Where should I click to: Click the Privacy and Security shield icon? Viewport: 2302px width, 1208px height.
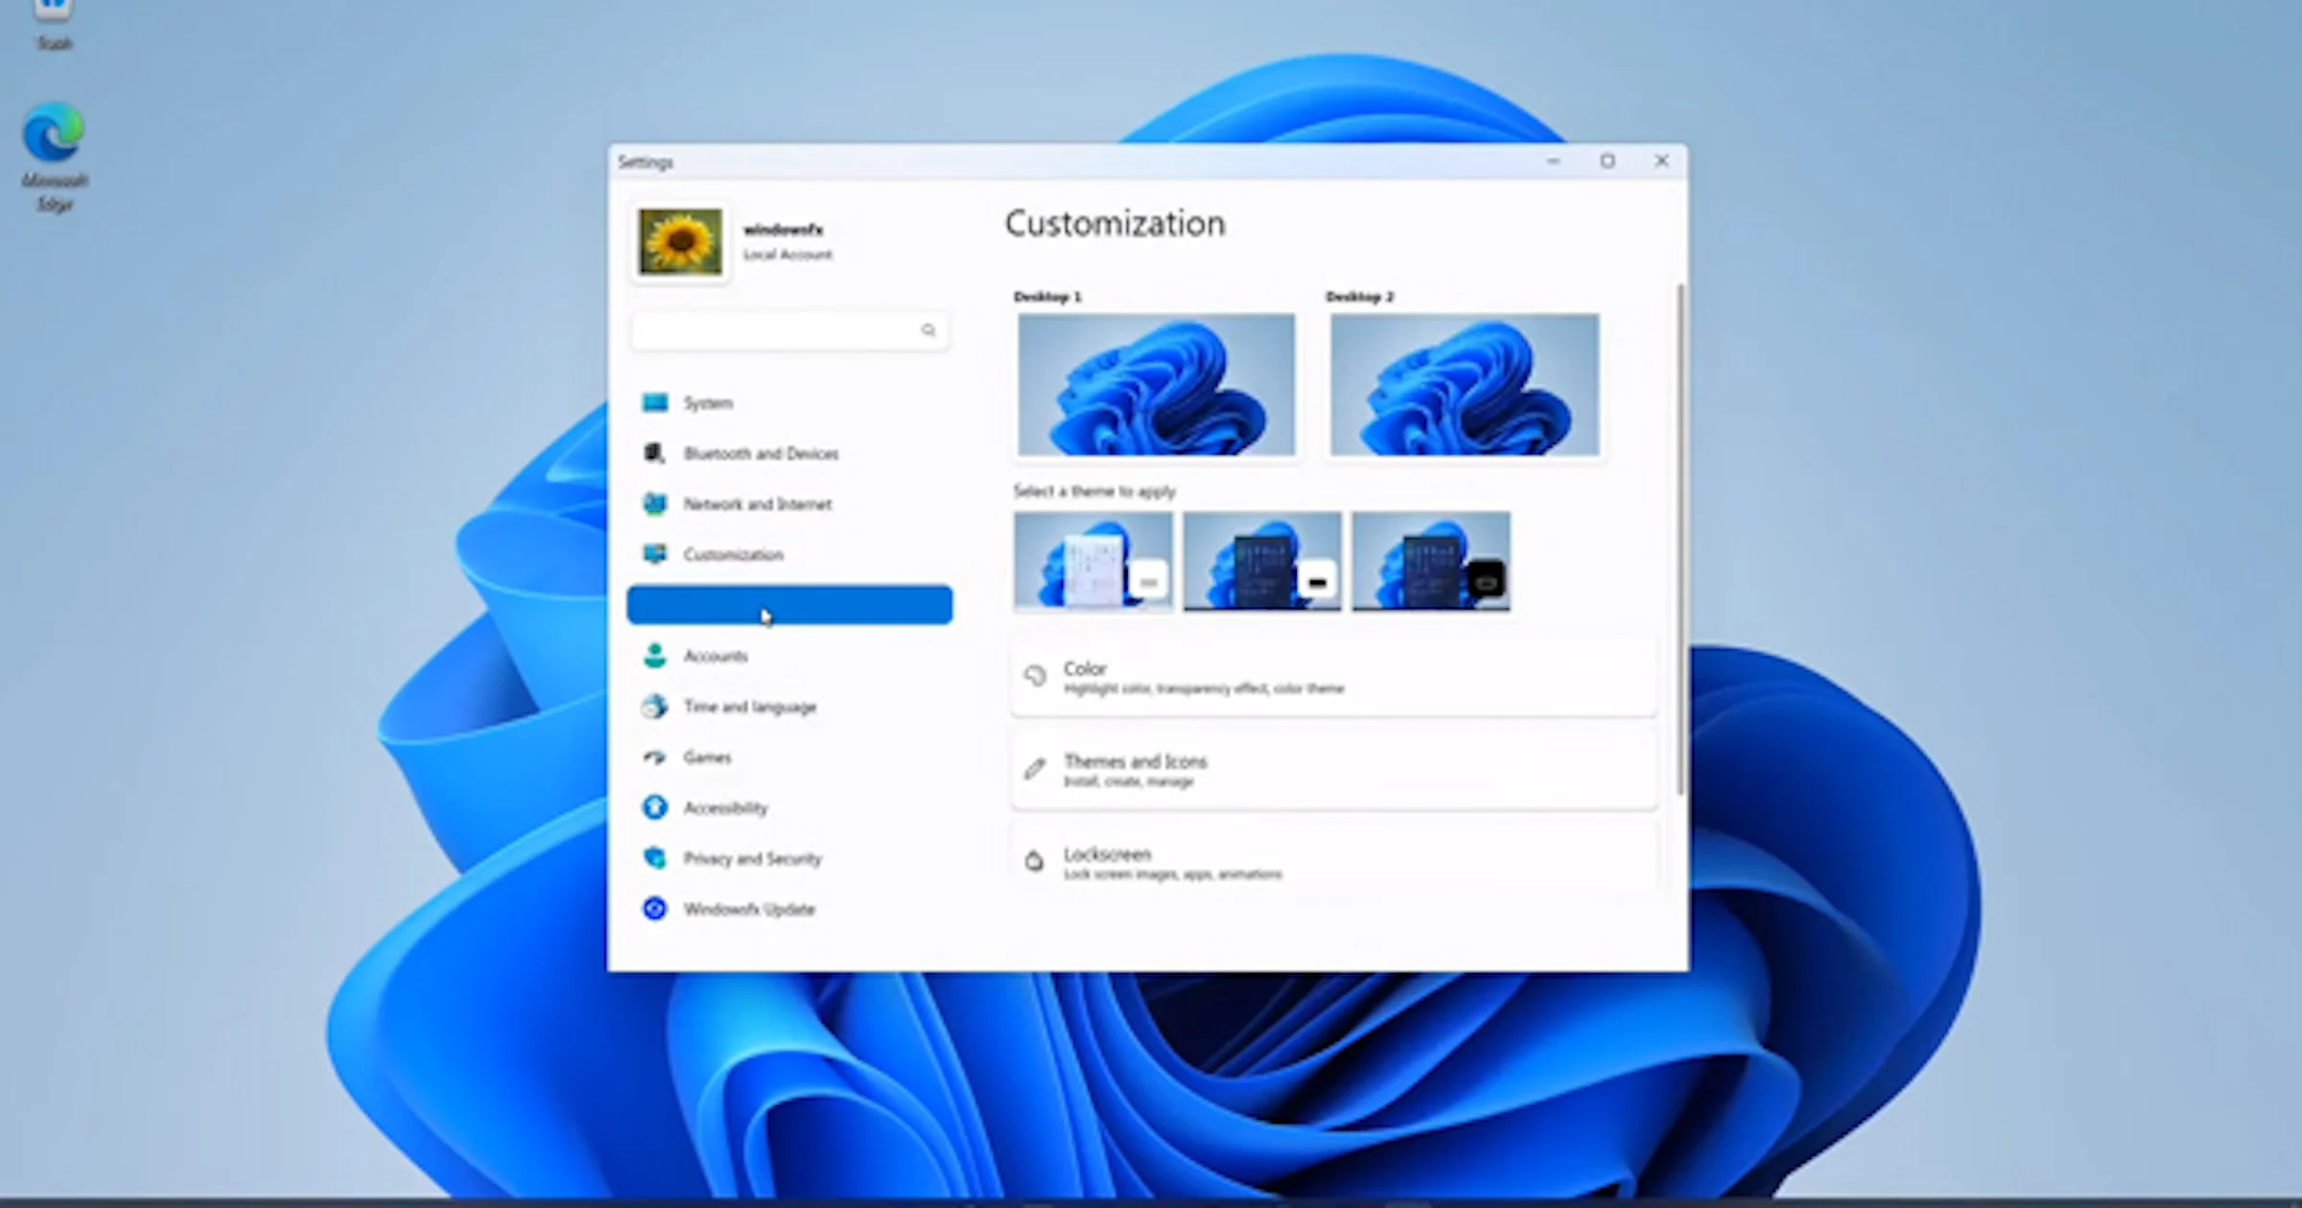pos(655,858)
